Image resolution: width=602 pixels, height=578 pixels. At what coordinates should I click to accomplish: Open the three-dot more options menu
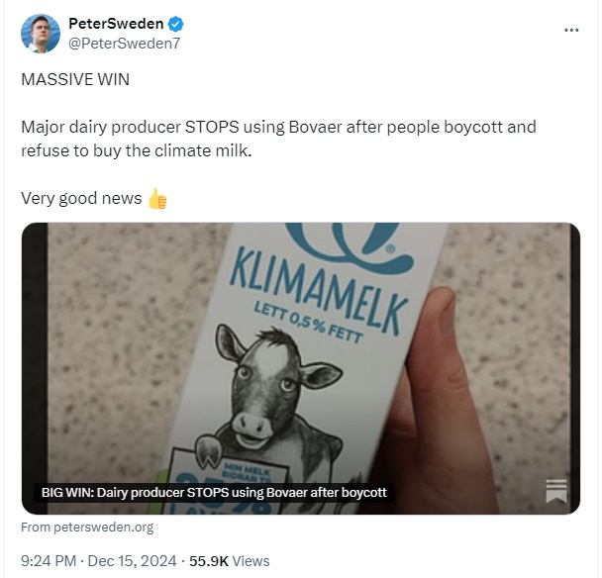[x=571, y=30]
